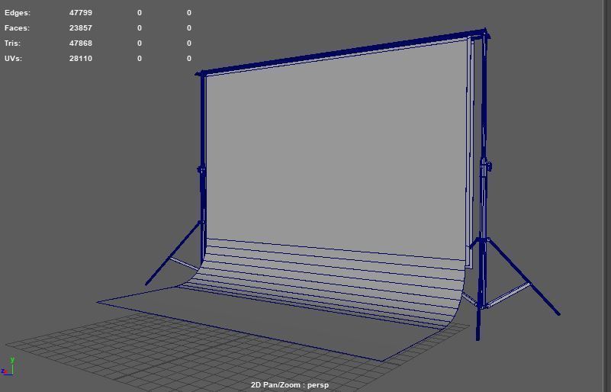Click the Edges label in the poly count display
This screenshot has height=392, width=611.
coord(17,13)
